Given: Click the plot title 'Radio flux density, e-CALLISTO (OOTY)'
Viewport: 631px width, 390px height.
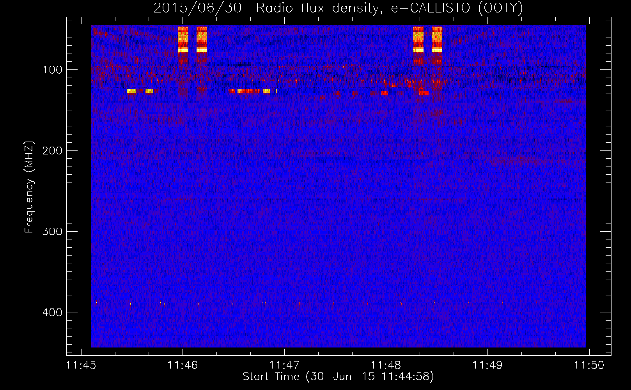Looking at the screenshot, I should (x=389, y=8).
